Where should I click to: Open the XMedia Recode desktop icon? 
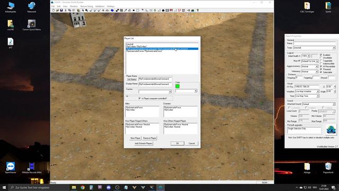click(x=32, y=168)
